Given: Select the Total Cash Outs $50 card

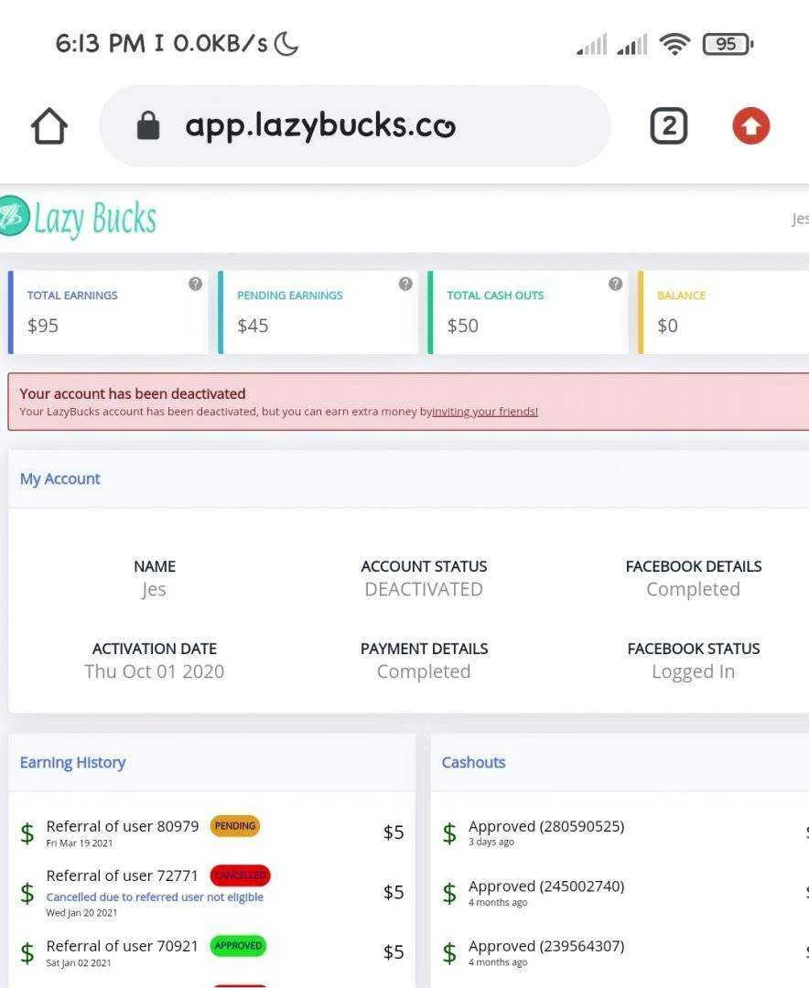Looking at the screenshot, I should coord(528,312).
